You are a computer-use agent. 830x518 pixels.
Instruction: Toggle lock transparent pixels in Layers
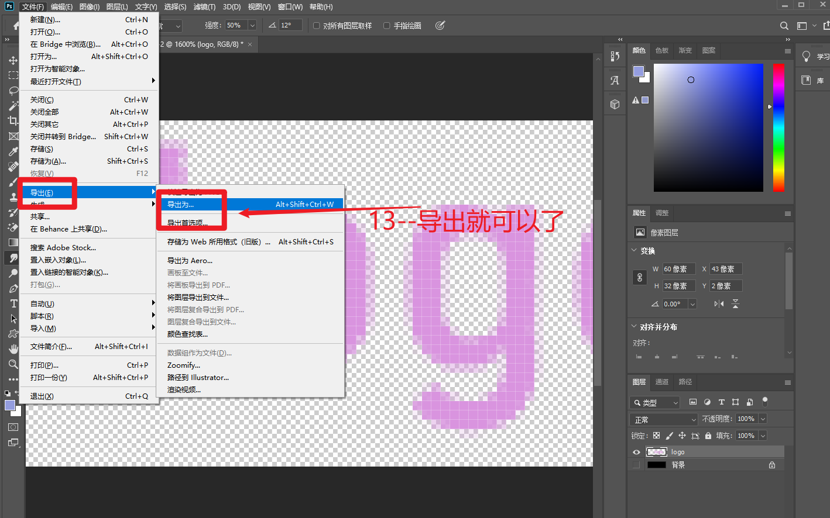click(x=656, y=436)
